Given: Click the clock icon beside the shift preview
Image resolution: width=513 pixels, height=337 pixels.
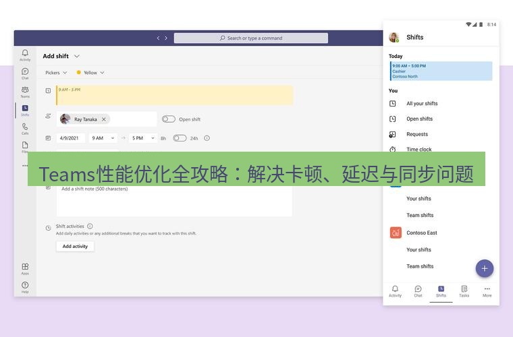Looking at the screenshot, I should click(x=48, y=90).
